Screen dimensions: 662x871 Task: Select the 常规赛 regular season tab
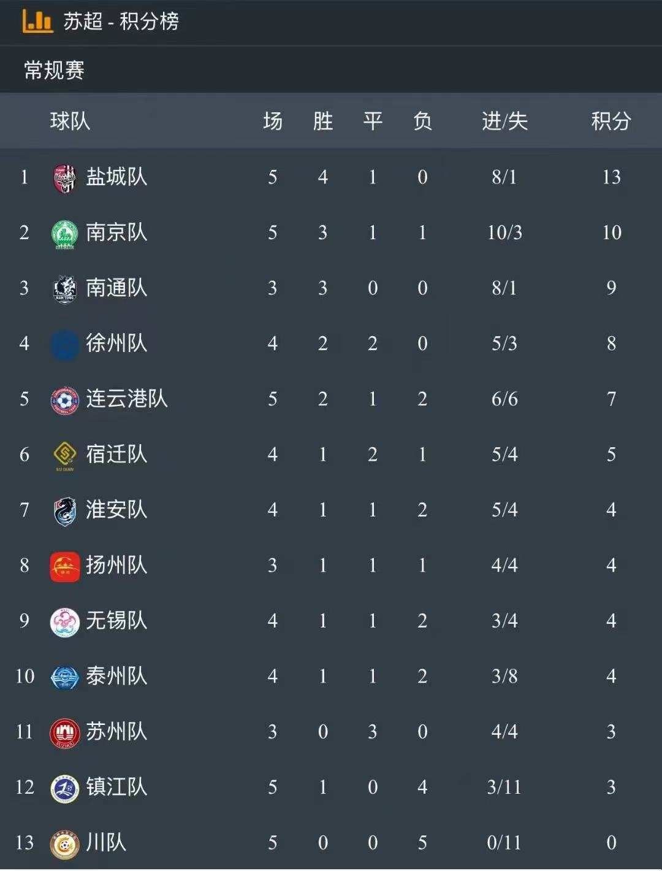(54, 70)
